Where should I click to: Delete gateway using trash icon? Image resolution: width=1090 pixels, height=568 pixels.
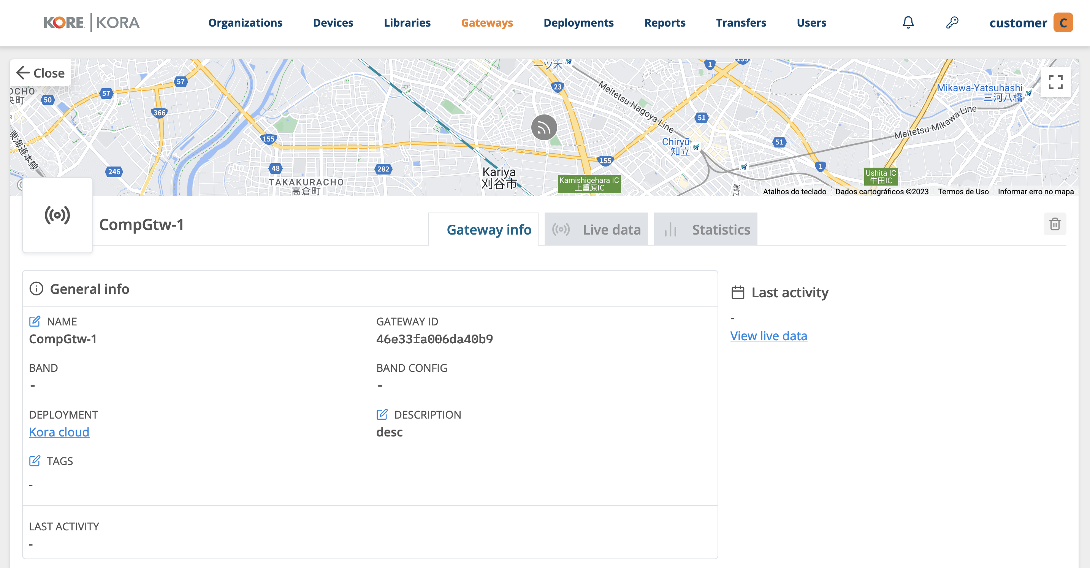click(1054, 224)
